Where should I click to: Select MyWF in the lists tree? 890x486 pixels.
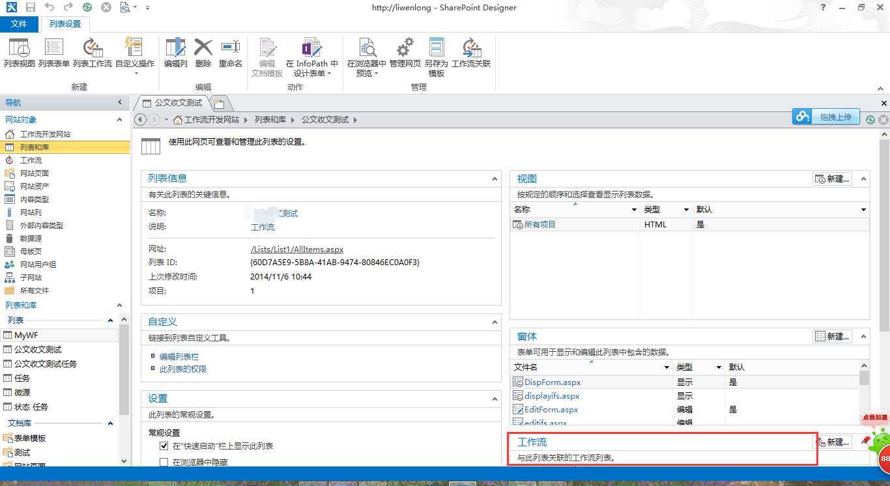(x=26, y=336)
